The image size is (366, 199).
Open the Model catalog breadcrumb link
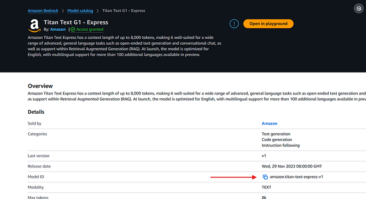tap(80, 10)
